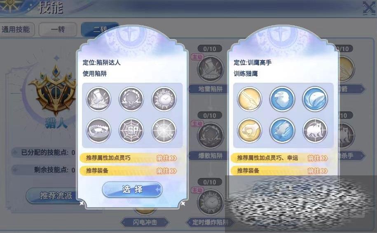
Task: Switch to the 通用技能 tab
Action: [x=16, y=30]
